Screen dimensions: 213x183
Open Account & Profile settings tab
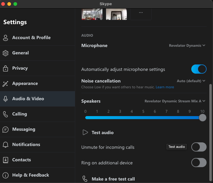[x=38, y=38]
